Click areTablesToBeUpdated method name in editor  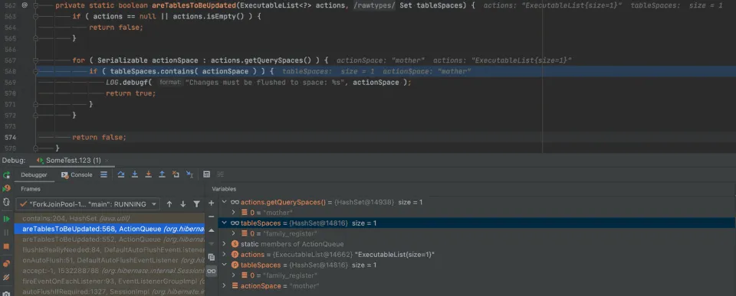[193, 5]
